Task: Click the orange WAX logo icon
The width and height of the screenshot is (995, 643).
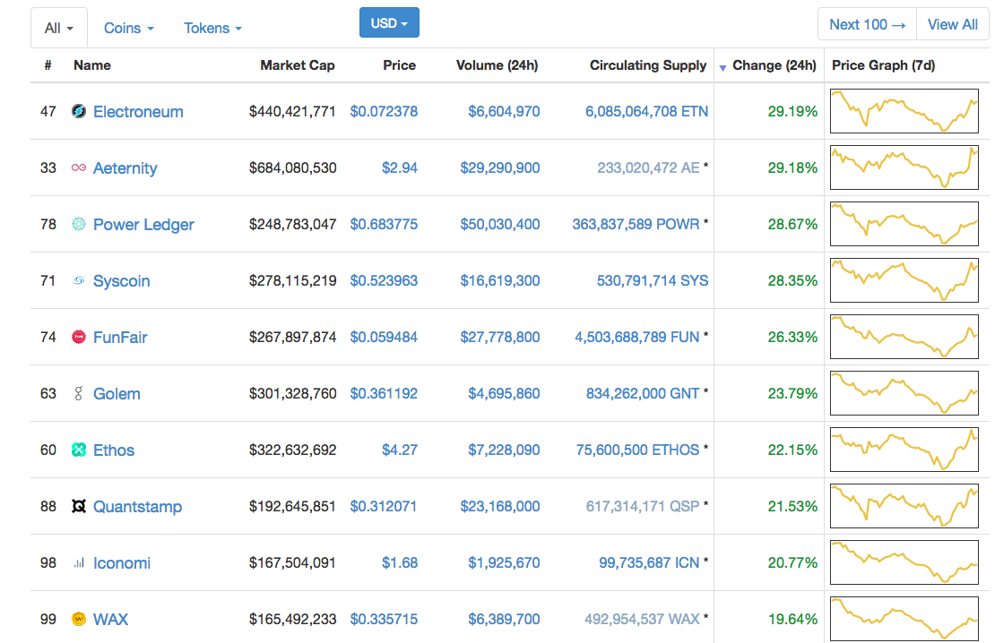Action: (x=78, y=620)
